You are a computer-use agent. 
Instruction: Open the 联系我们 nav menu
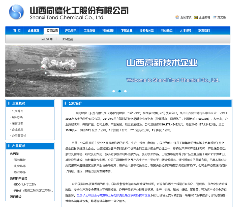tap(204, 31)
